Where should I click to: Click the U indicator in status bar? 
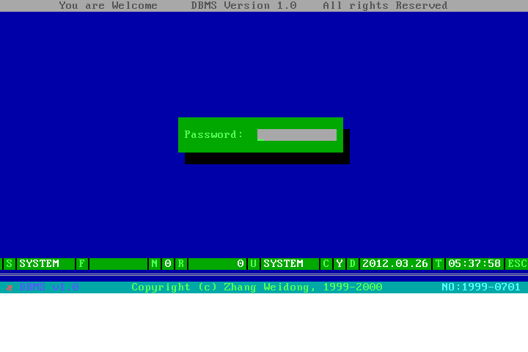253,263
